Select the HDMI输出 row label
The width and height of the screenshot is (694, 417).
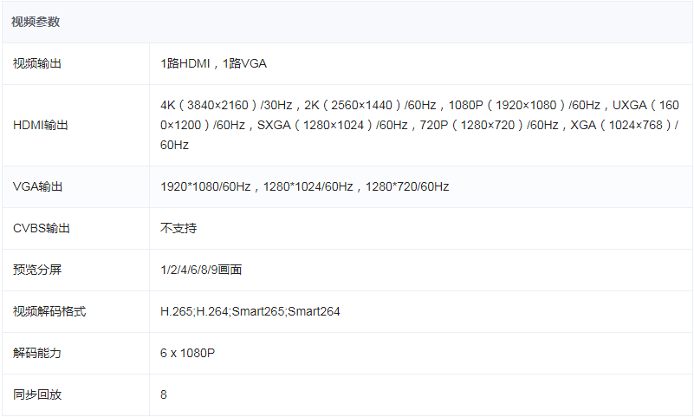40,126
